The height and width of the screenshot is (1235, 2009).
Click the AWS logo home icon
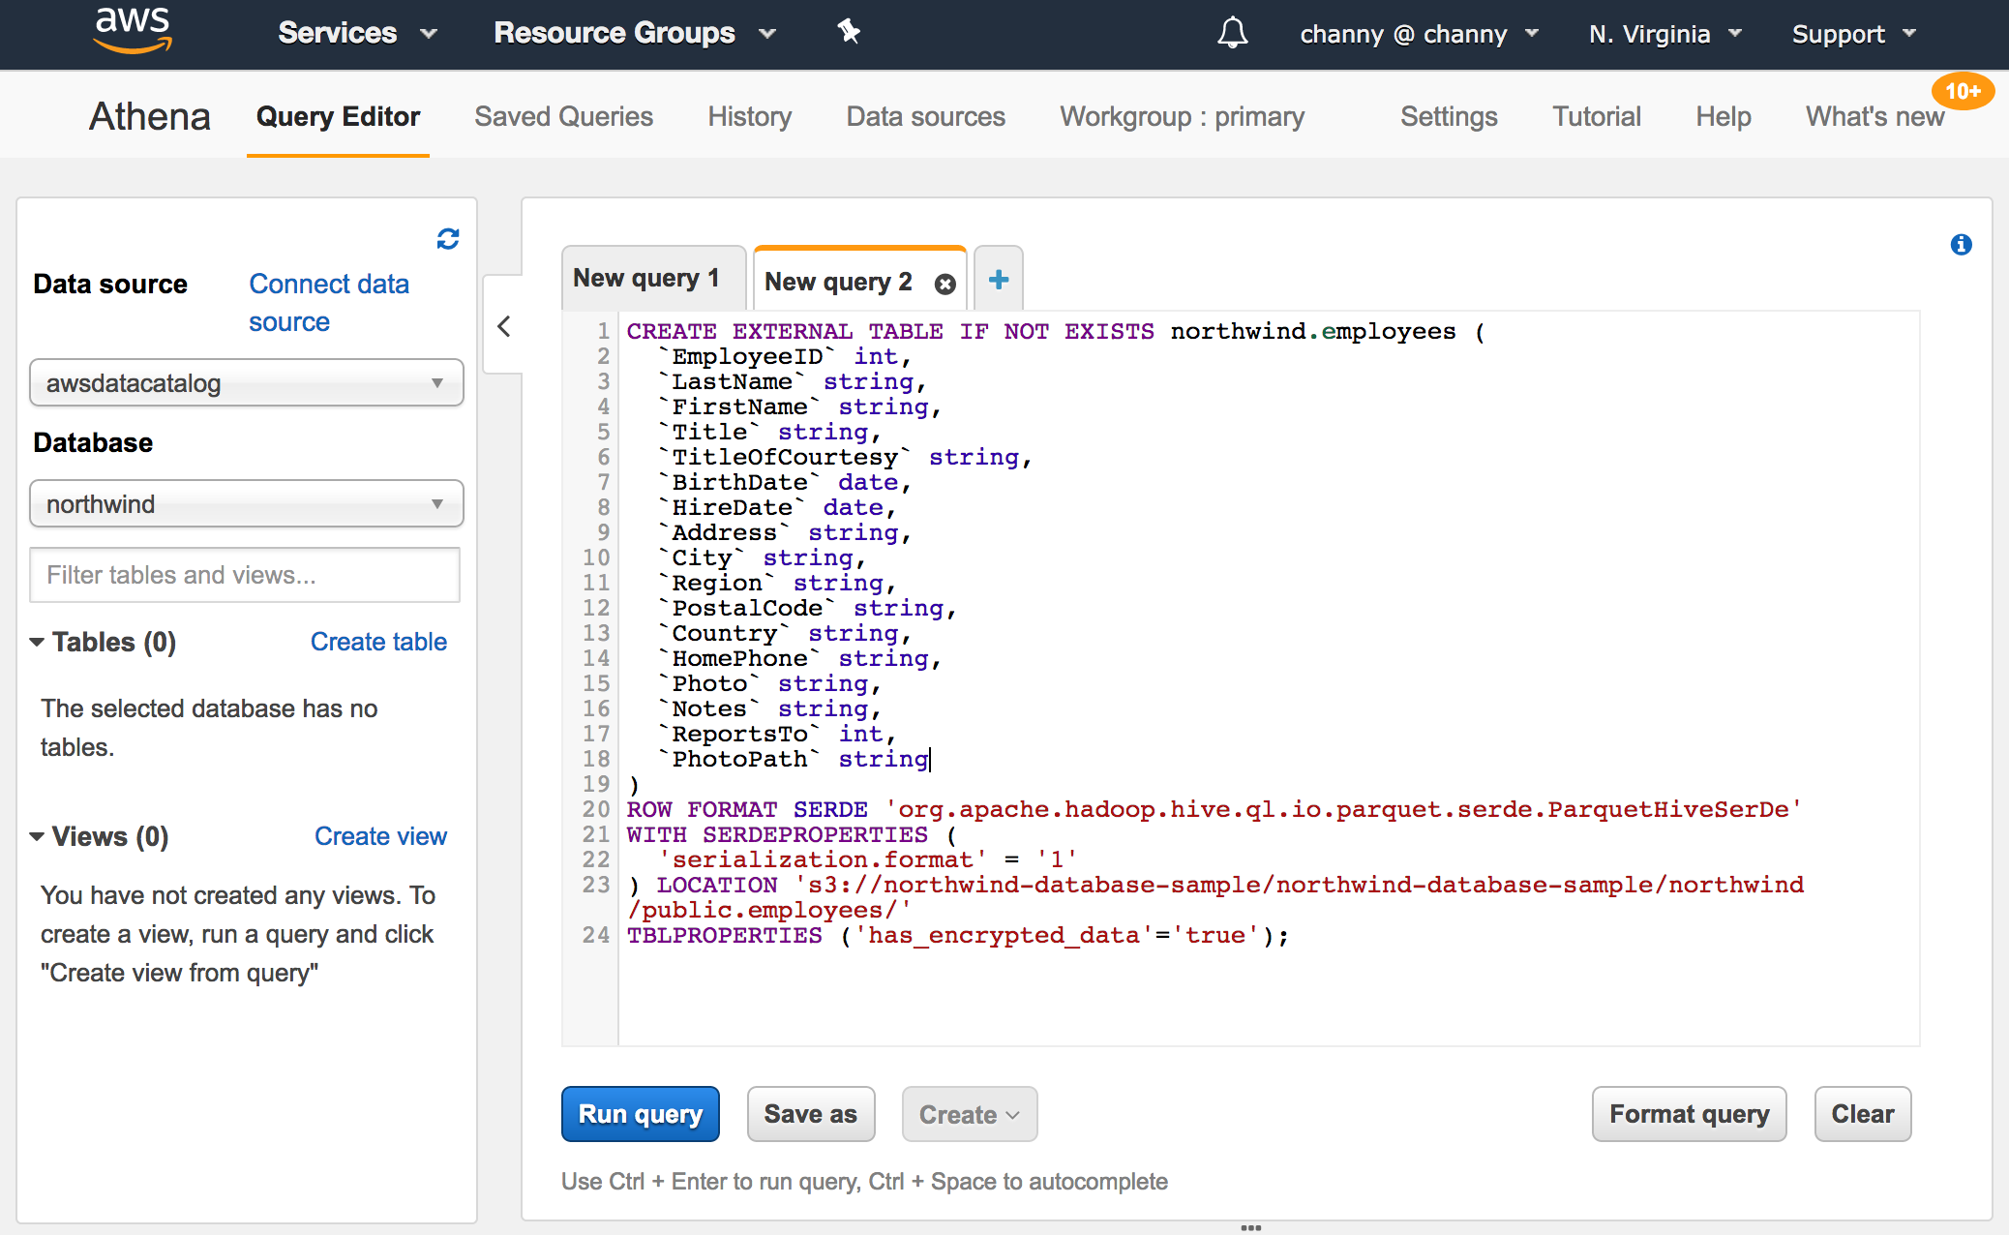(133, 31)
